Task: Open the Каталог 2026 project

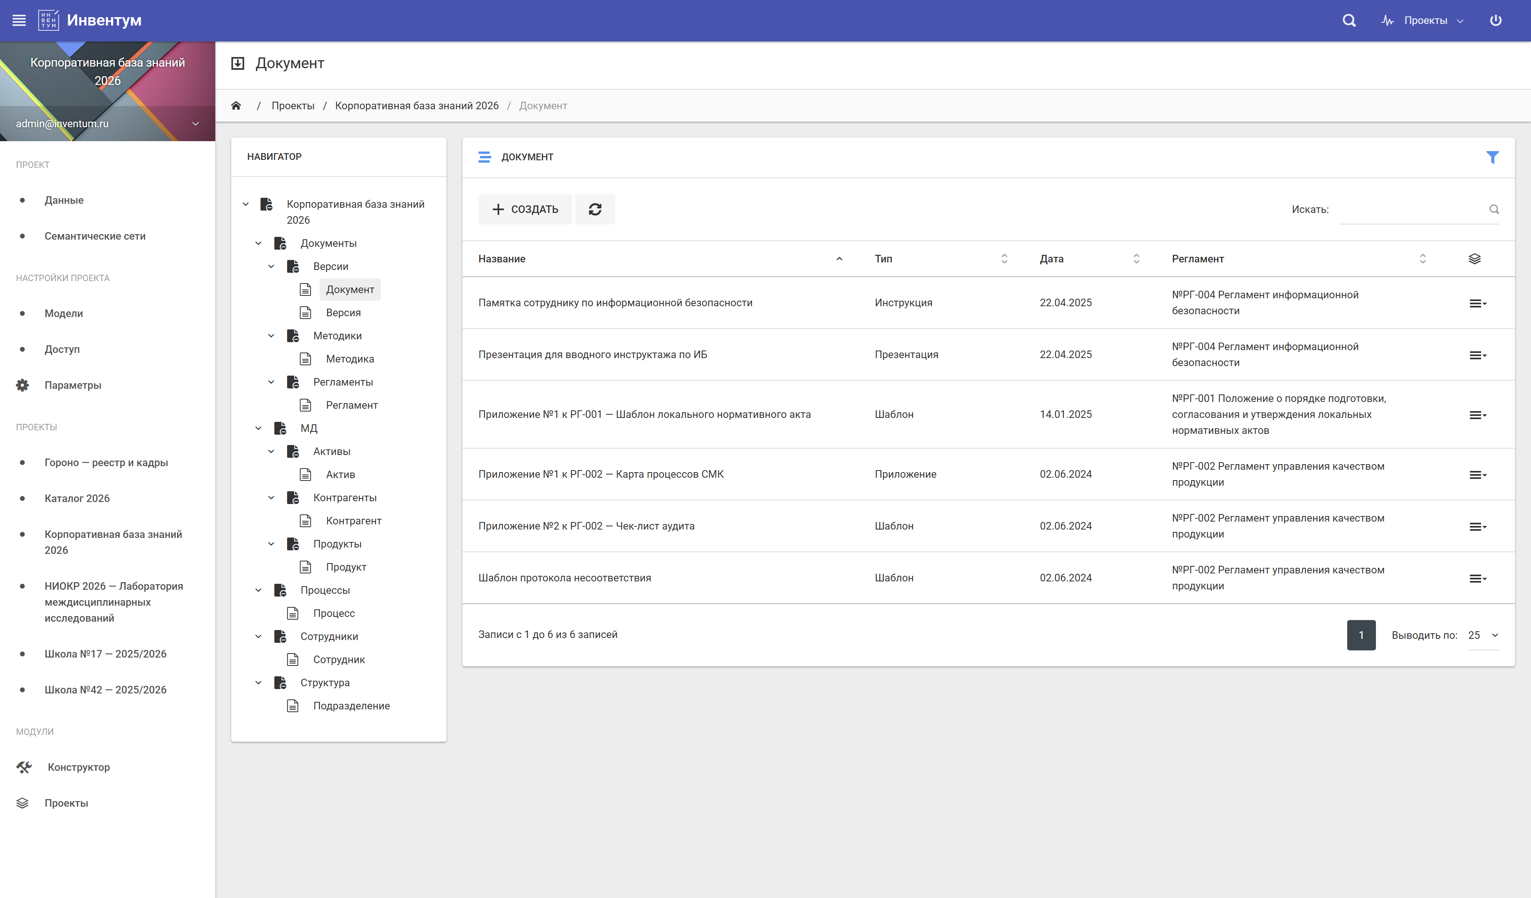Action: tap(77, 498)
